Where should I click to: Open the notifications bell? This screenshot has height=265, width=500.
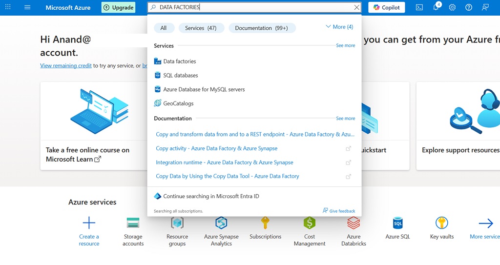436,7
